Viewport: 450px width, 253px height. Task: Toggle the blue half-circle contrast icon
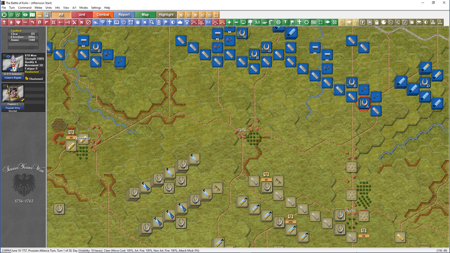click(172, 22)
